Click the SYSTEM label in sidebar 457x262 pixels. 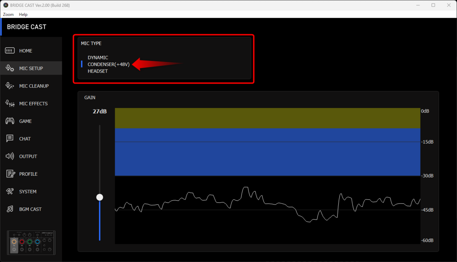pos(28,192)
